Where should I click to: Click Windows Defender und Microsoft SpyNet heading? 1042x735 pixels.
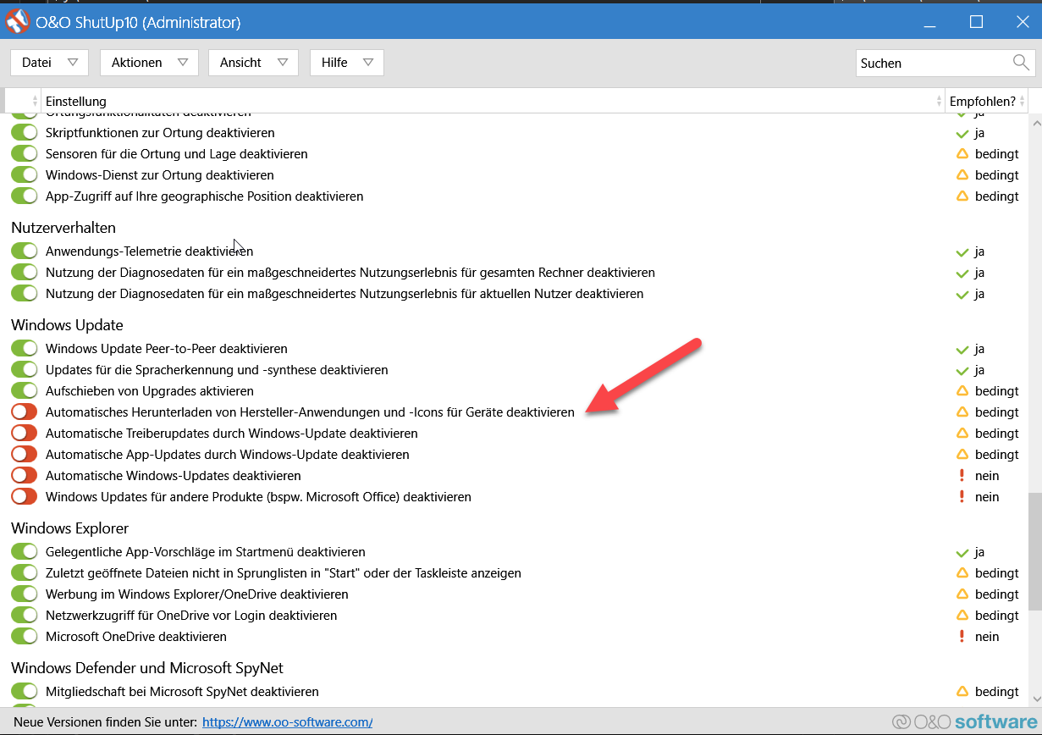point(147,668)
